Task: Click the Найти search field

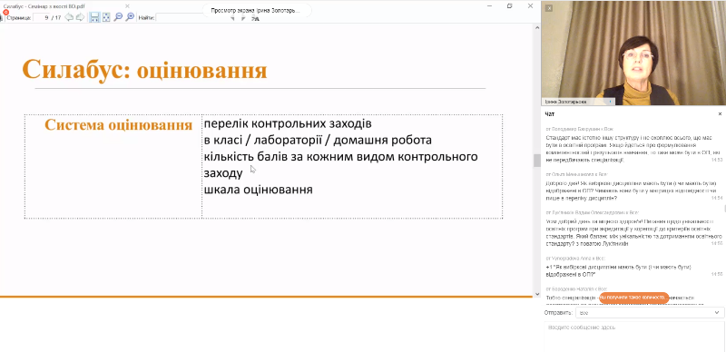Action: [x=180, y=17]
